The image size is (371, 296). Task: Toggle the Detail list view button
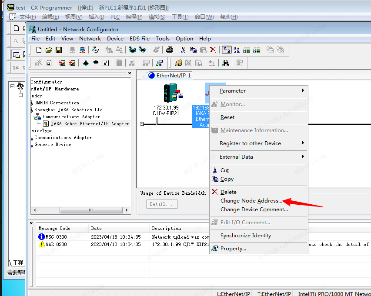[x=257, y=50]
